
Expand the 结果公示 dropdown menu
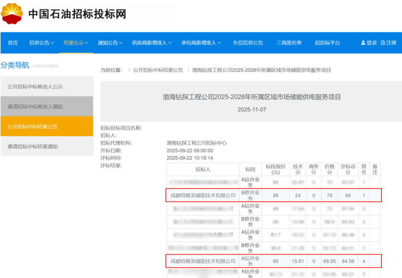coord(76,43)
